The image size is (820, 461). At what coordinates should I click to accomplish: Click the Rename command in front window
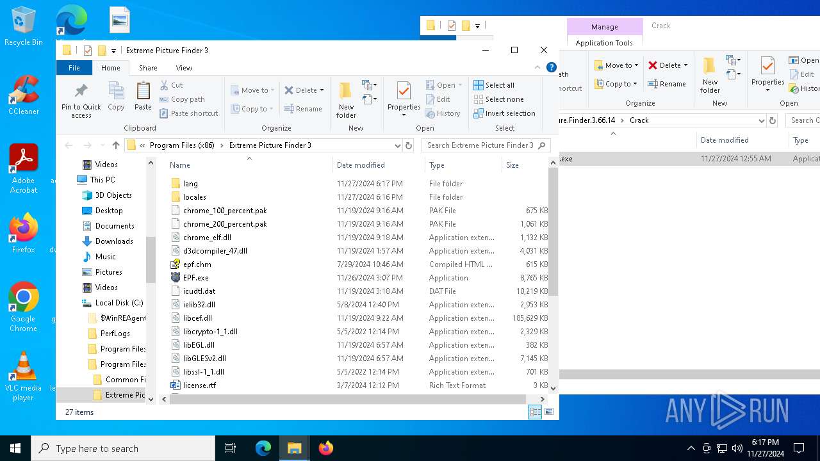point(303,109)
